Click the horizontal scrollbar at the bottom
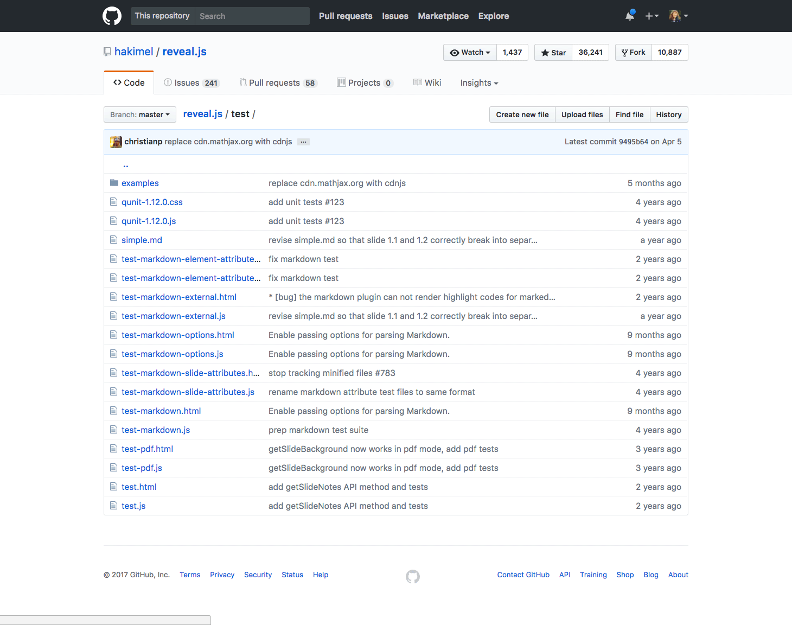Viewport: 792px width, 625px height. (x=106, y=619)
